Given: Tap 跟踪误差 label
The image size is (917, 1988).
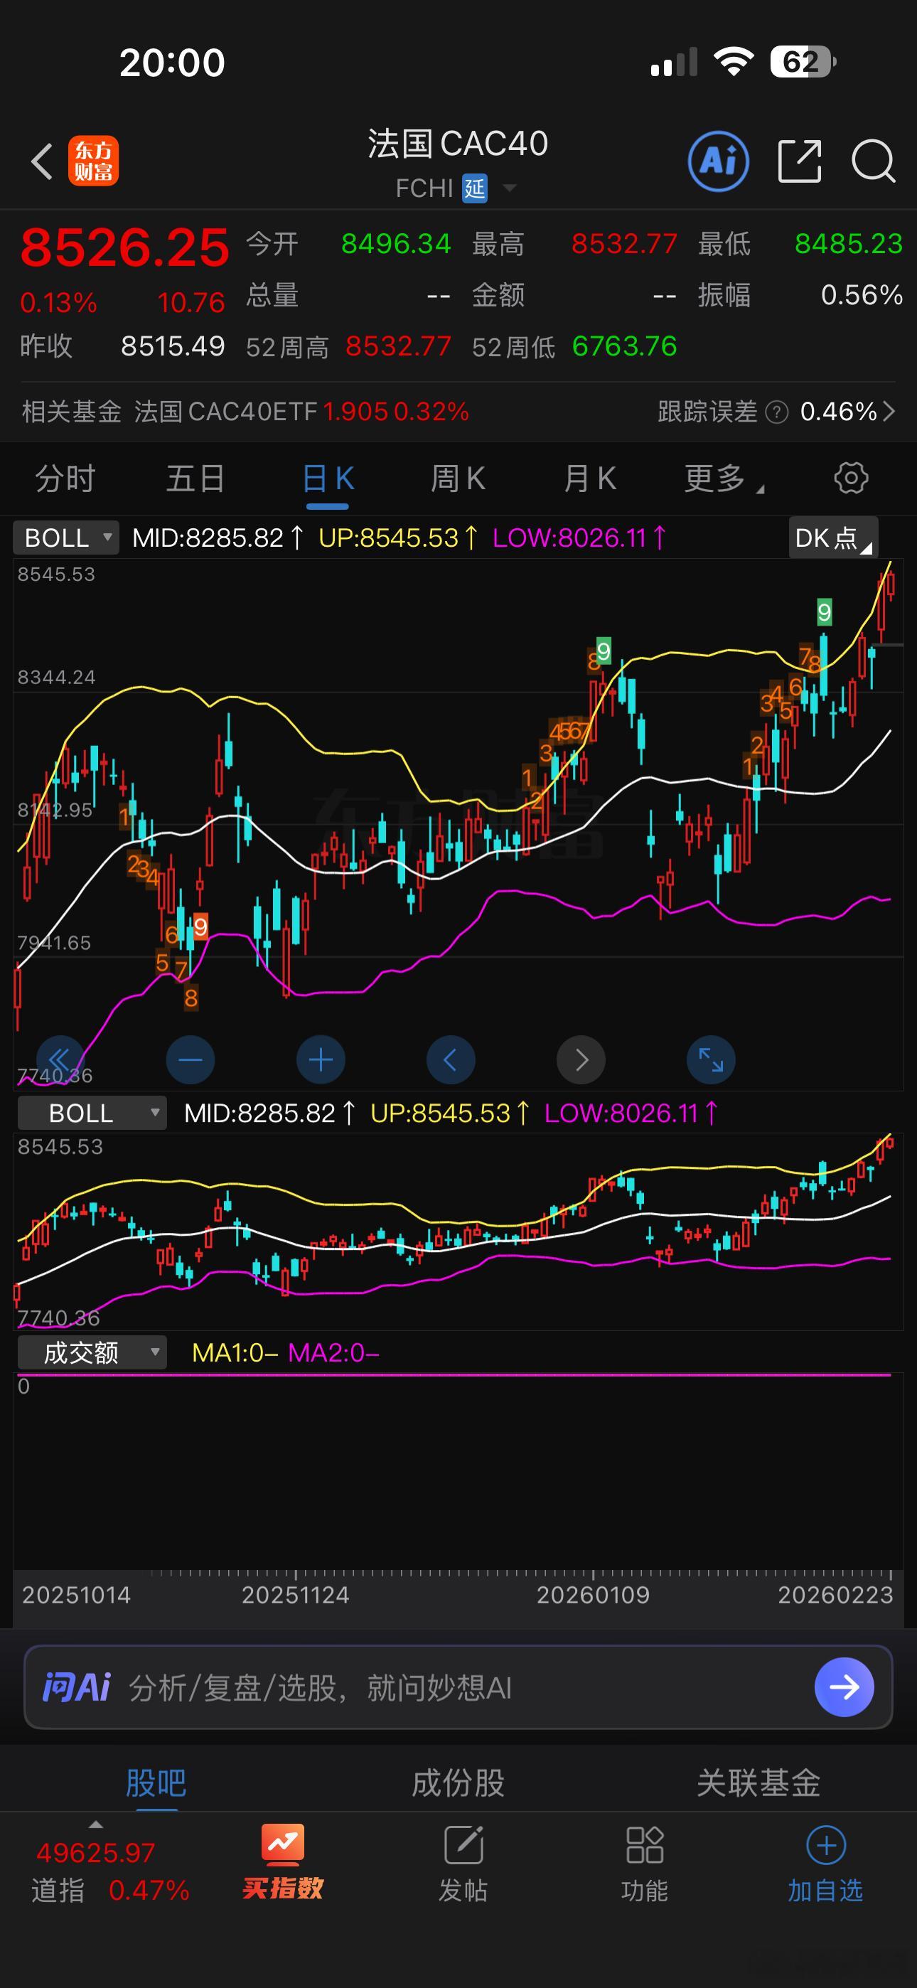Looking at the screenshot, I should pyautogui.click(x=707, y=412).
